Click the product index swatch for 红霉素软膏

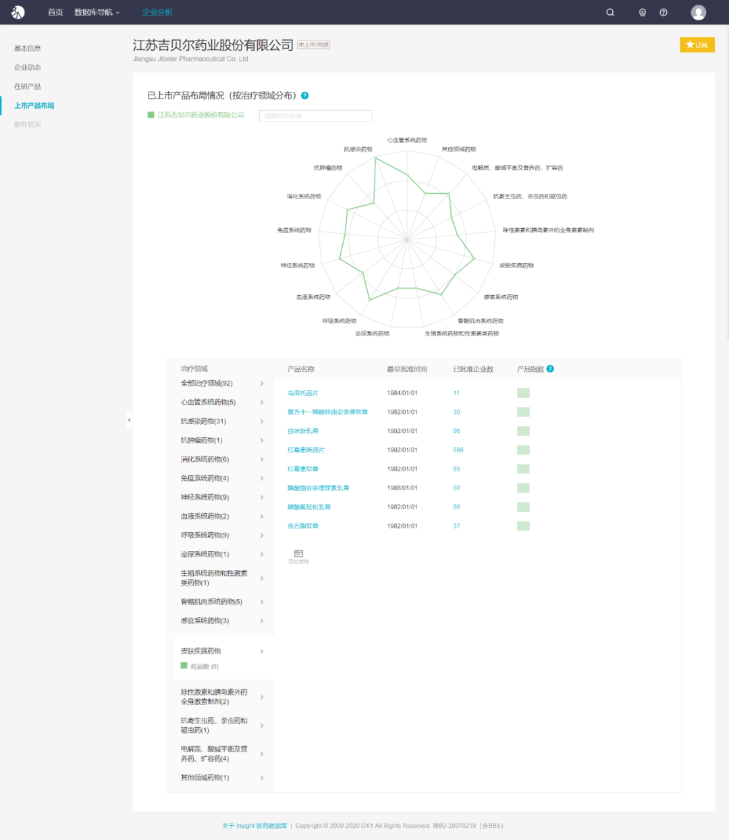[x=523, y=469]
